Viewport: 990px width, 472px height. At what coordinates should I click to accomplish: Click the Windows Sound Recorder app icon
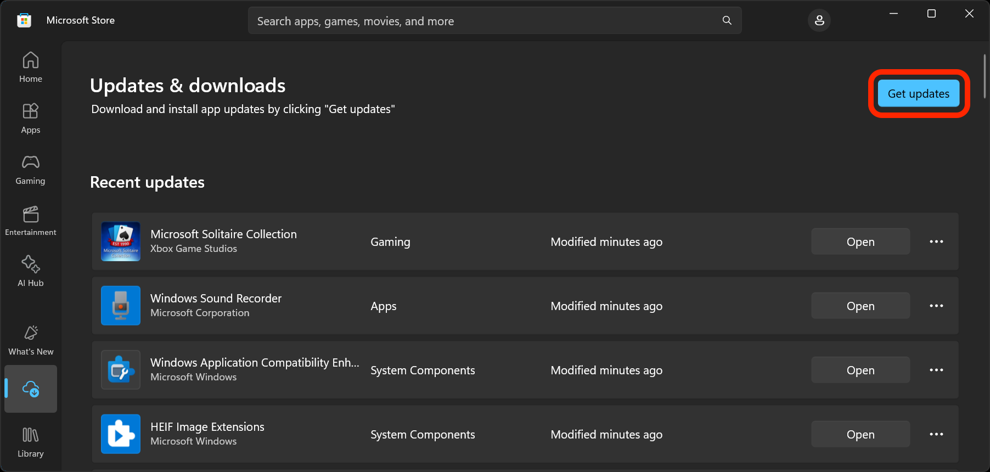(121, 306)
